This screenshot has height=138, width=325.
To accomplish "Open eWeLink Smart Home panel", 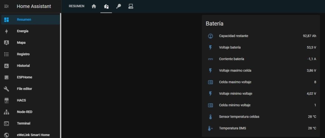I will [33, 135].
